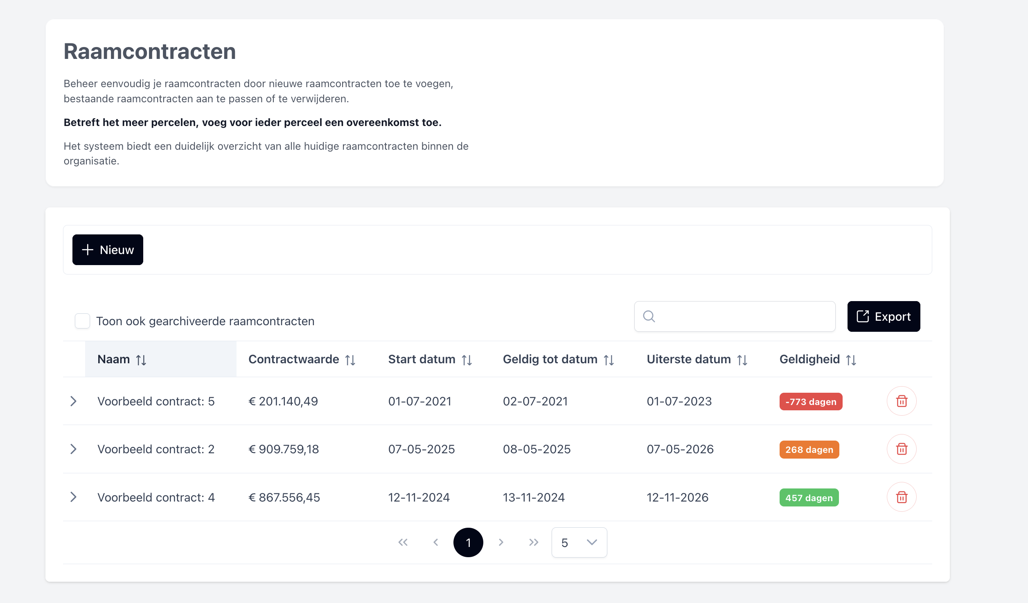
Task: Open rows-per-page dropdown showing 5
Action: pyautogui.click(x=579, y=542)
